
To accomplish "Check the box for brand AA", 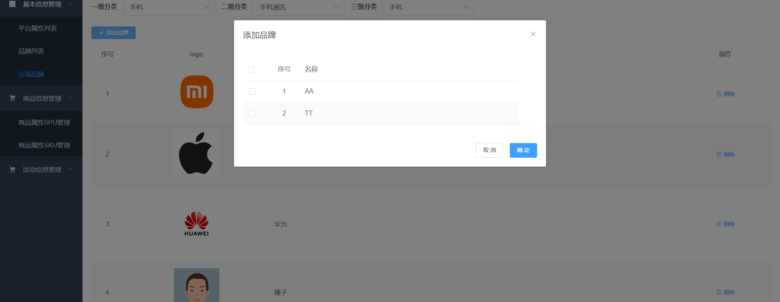I will 253,91.
